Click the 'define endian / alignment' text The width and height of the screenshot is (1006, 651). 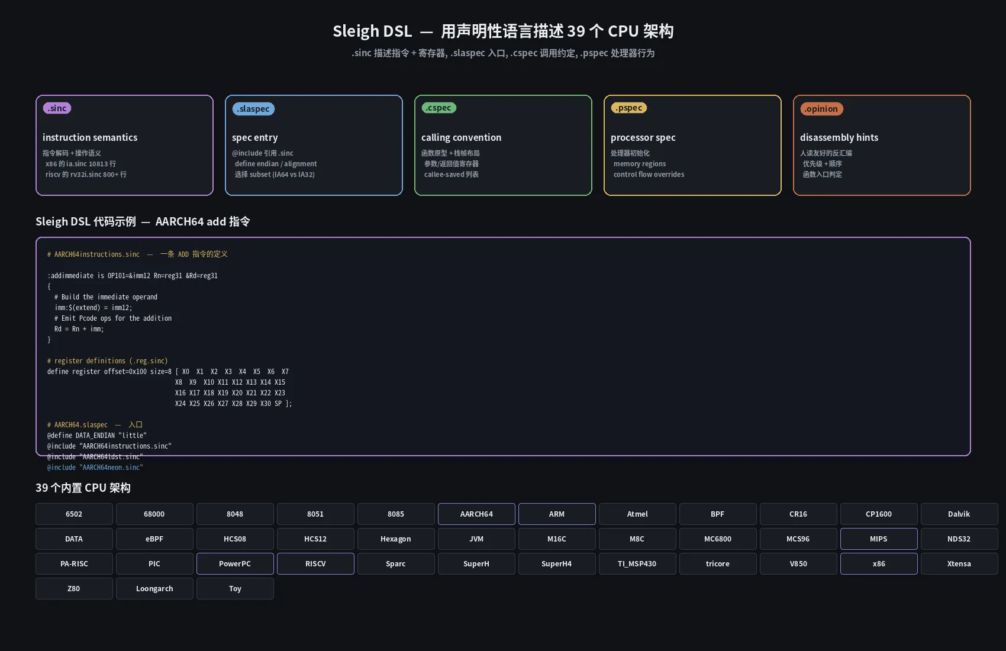(276, 164)
